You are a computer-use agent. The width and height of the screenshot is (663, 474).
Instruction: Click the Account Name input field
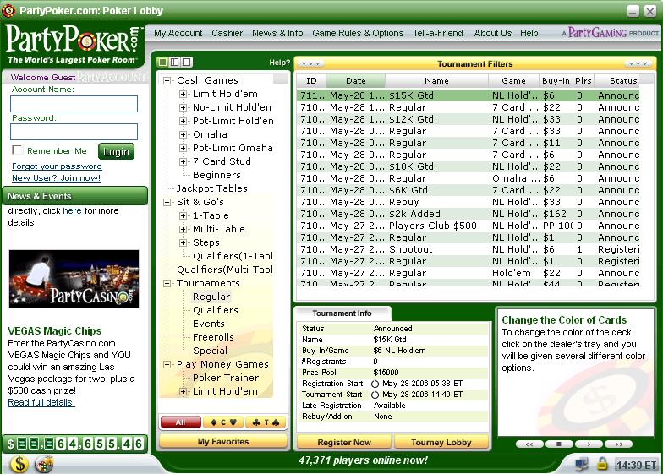pos(74,104)
